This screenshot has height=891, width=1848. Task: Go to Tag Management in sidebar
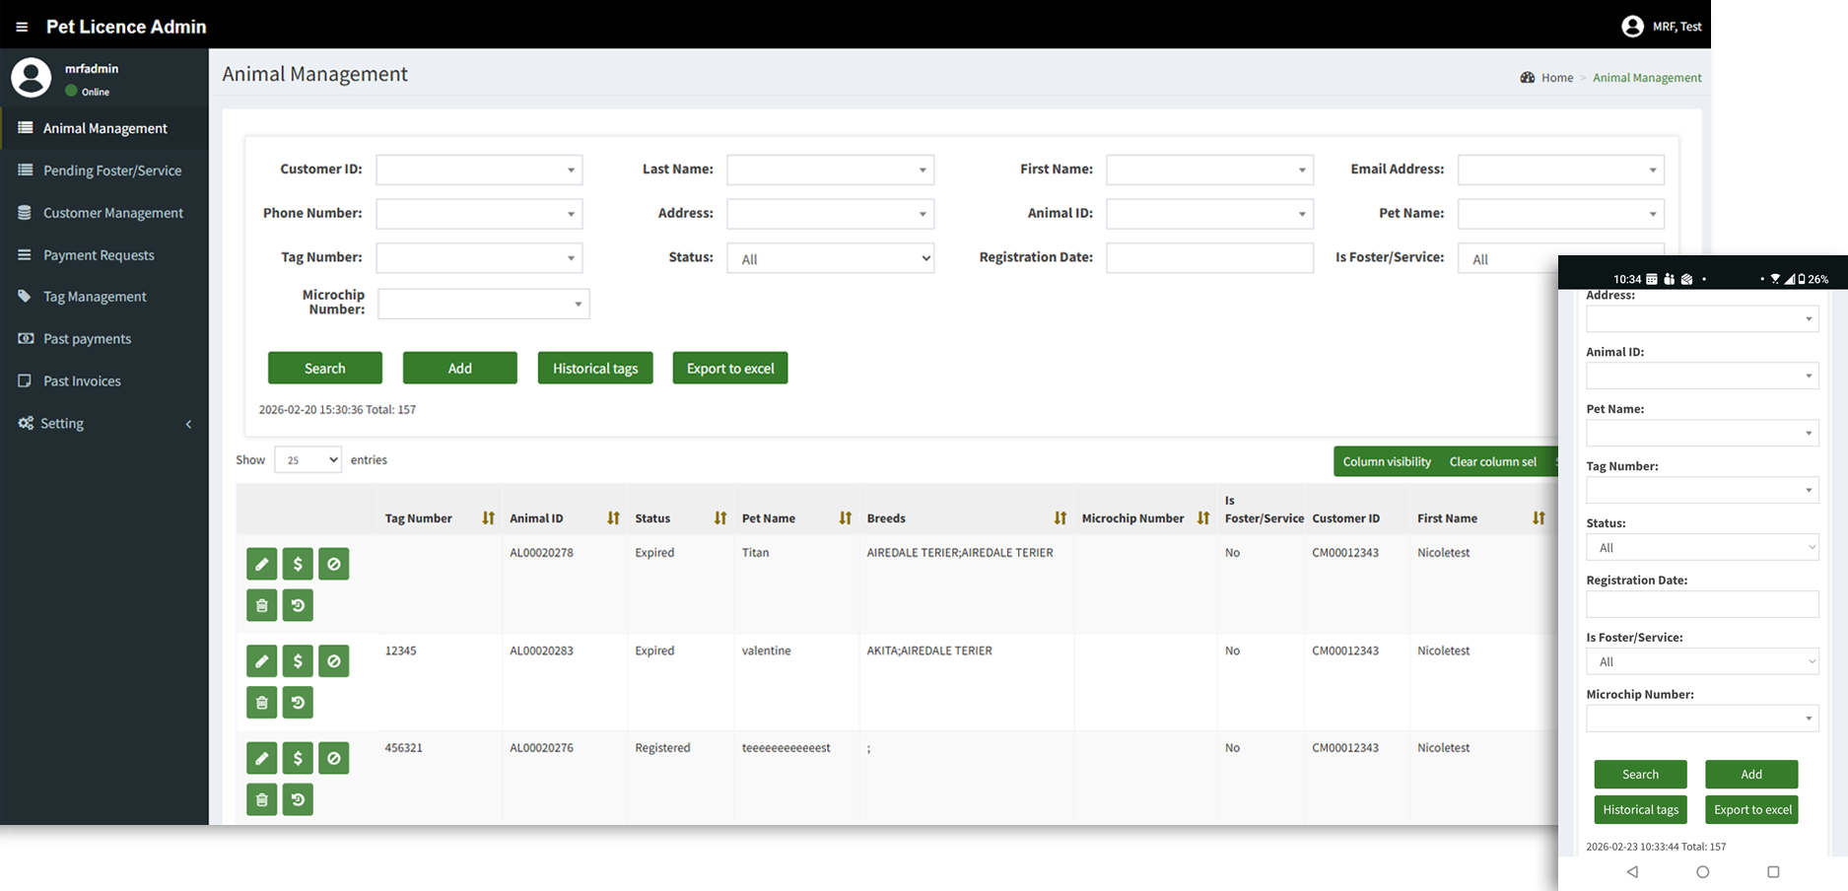[95, 297]
